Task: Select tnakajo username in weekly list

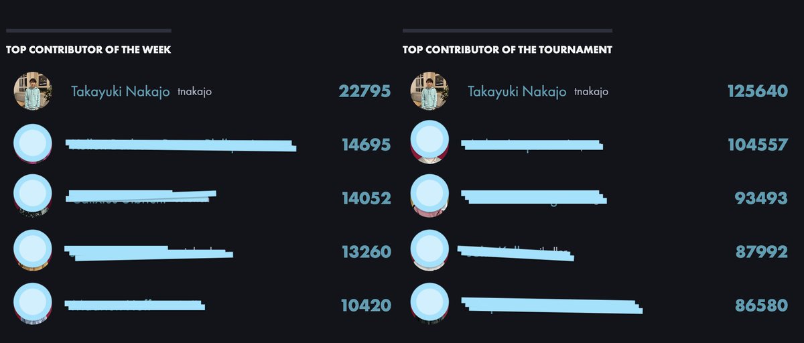Action: [195, 92]
